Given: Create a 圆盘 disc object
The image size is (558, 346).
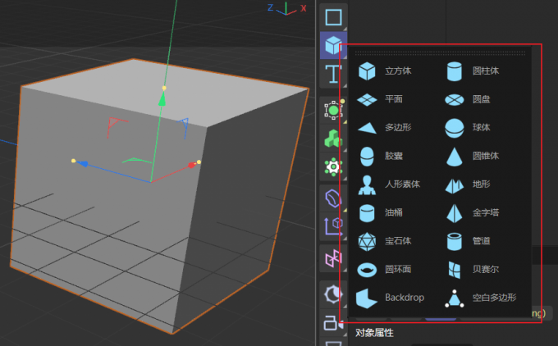Looking at the screenshot, I should pyautogui.click(x=468, y=99).
